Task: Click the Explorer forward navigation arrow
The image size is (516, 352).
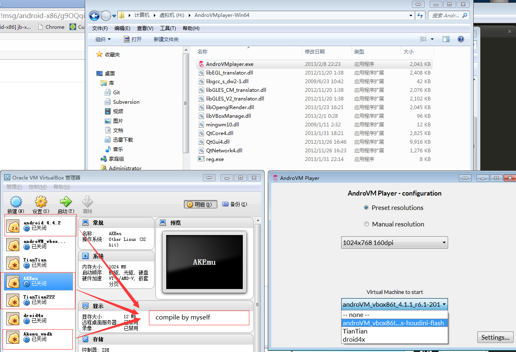Action: [106, 16]
